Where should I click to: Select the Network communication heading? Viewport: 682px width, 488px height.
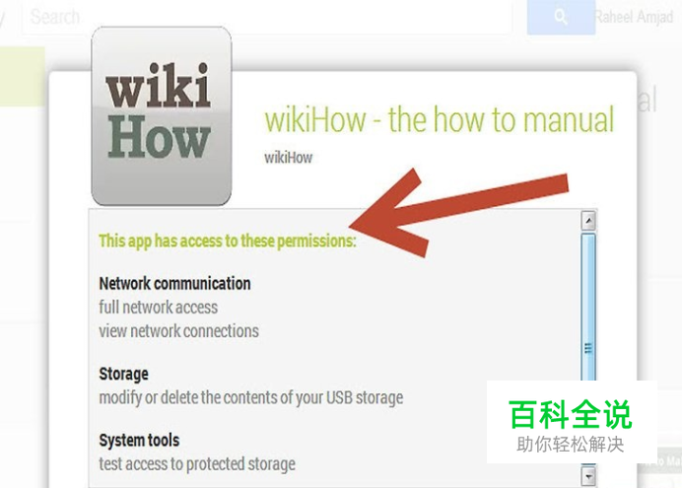tap(174, 284)
